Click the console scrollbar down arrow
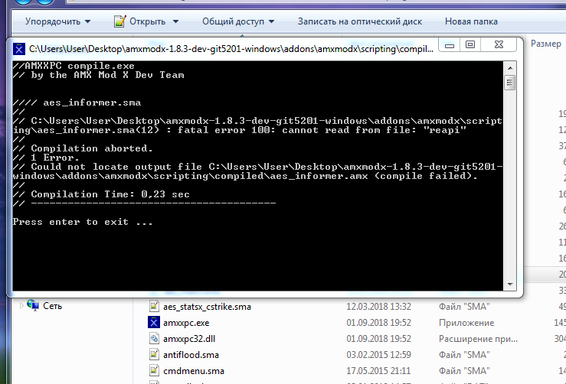This screenshot has width=566, height=384. coord(509,285)
